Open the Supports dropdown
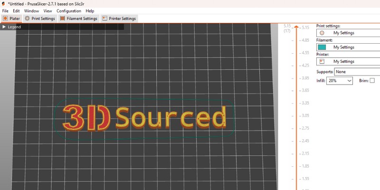The image size is (380, 190). [356, 72]
